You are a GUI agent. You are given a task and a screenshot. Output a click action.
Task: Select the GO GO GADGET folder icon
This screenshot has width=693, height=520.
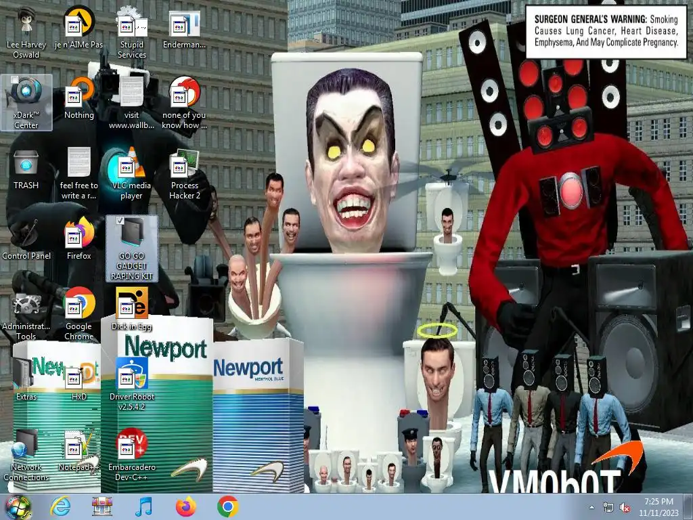pyautogui.click(x=132, y=248)
